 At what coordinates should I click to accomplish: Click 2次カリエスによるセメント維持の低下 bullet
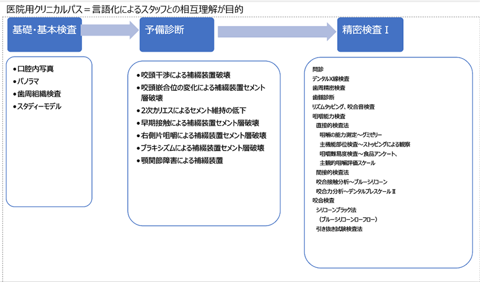[x=191, y=111]
